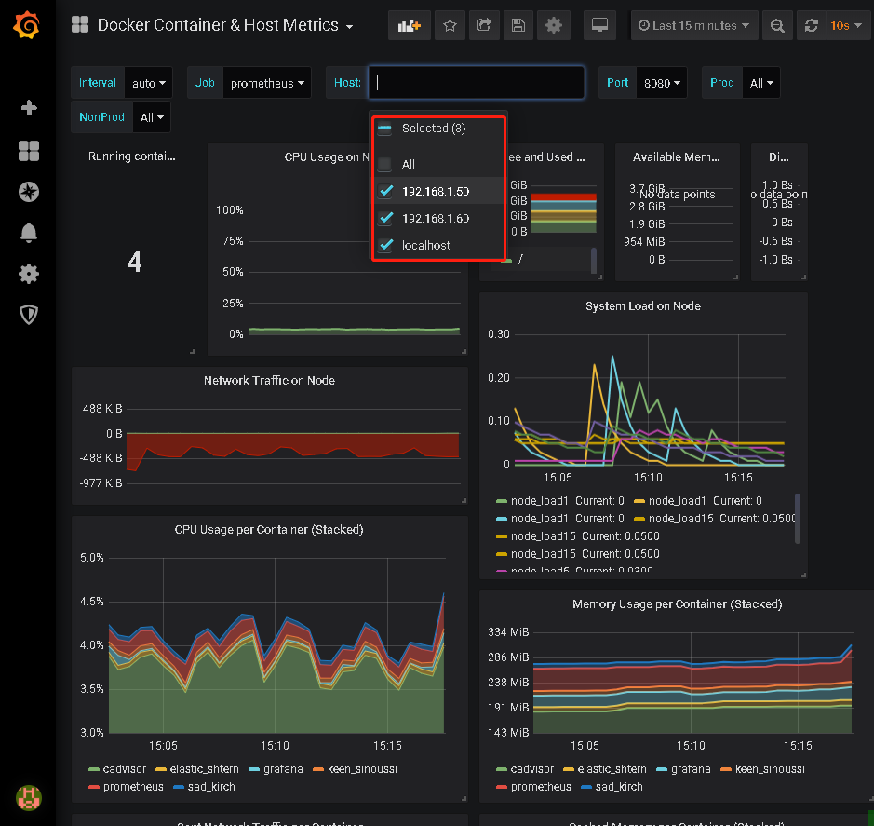
Task: Click the Cycle view mode monitor icon
Action: tap(599, 25)
